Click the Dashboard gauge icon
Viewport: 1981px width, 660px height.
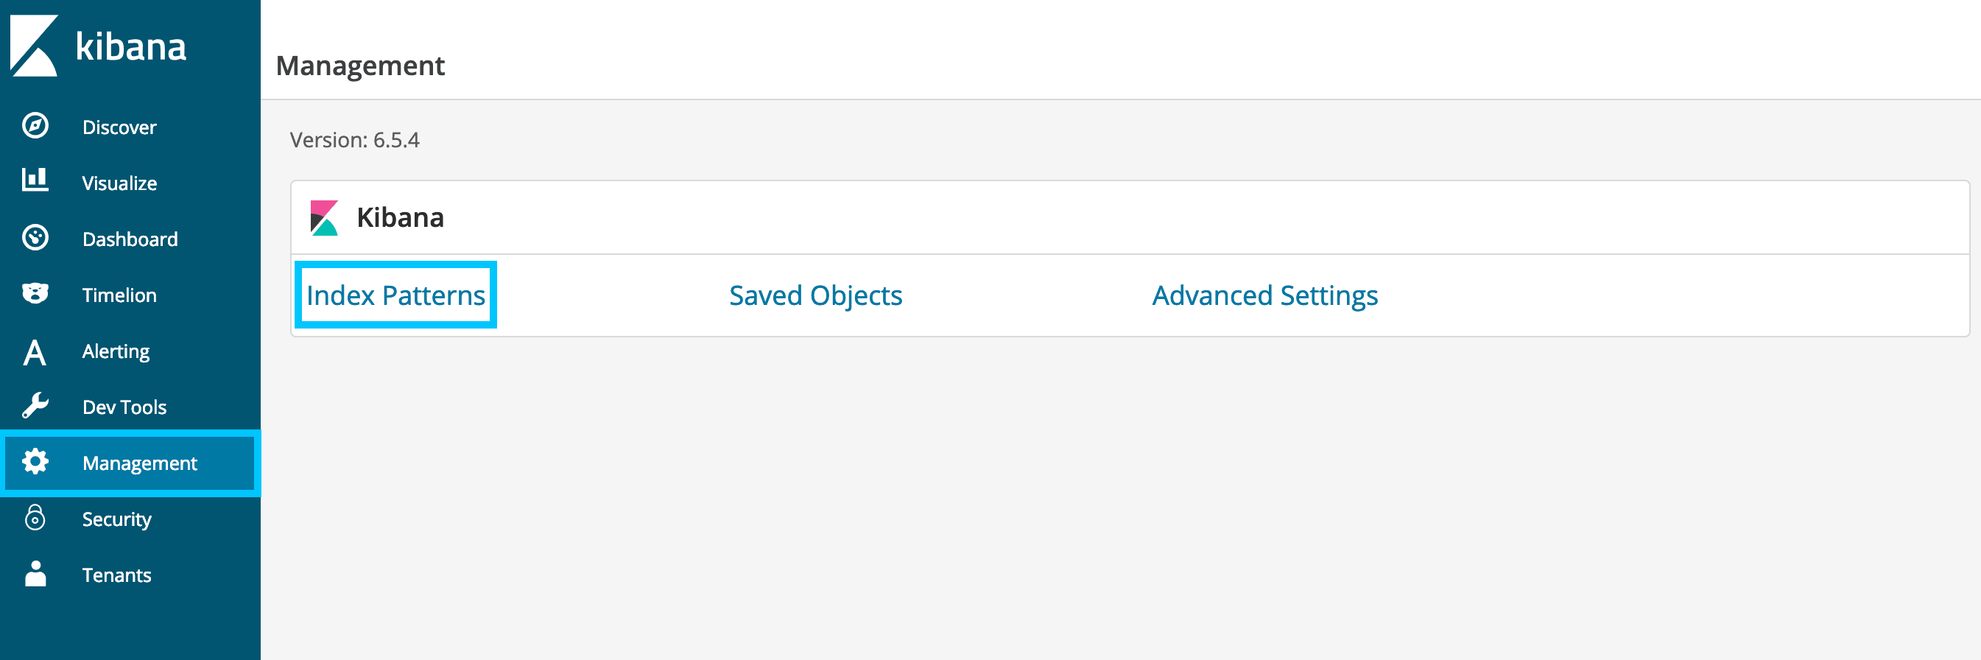pyautogui.click(x=35, y=238)
